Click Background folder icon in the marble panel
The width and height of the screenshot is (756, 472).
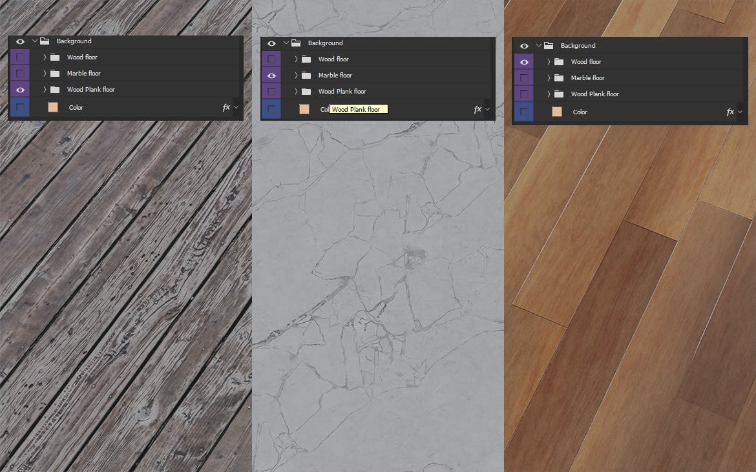point(296,43)
